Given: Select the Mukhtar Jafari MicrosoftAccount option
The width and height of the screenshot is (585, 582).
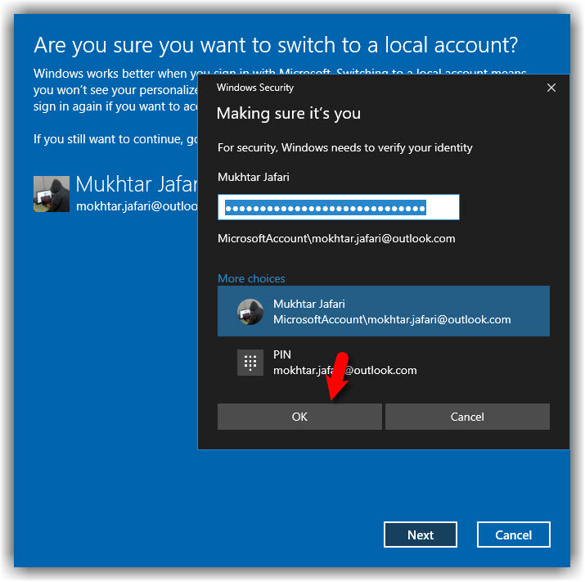Looking at the screenshot, I should click(384, 311).
